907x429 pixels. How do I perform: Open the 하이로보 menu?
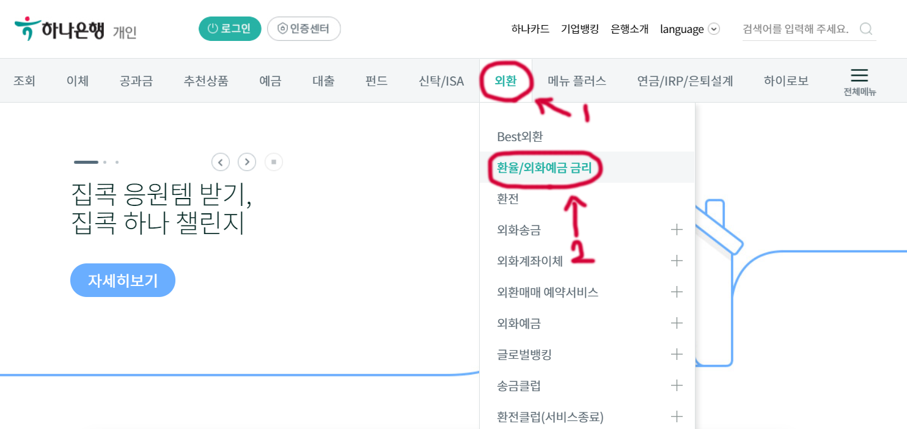pyautogui.click(x=786, y=81)
